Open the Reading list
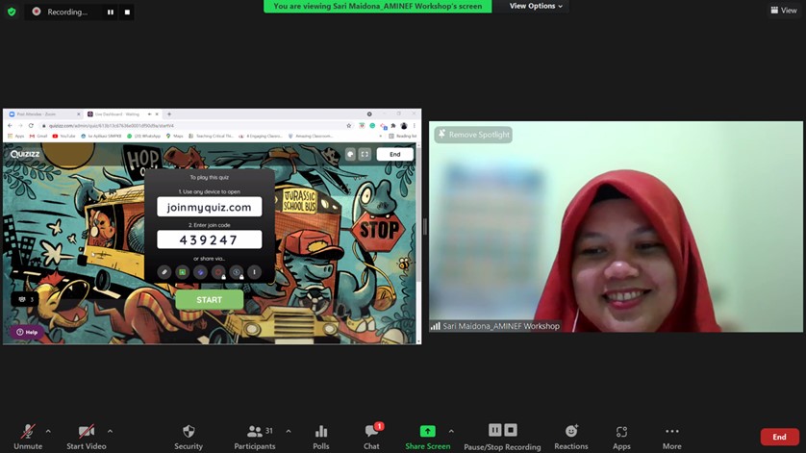This screenshot has height=453, width=806. pyautogui.click(x=402, y=137)
